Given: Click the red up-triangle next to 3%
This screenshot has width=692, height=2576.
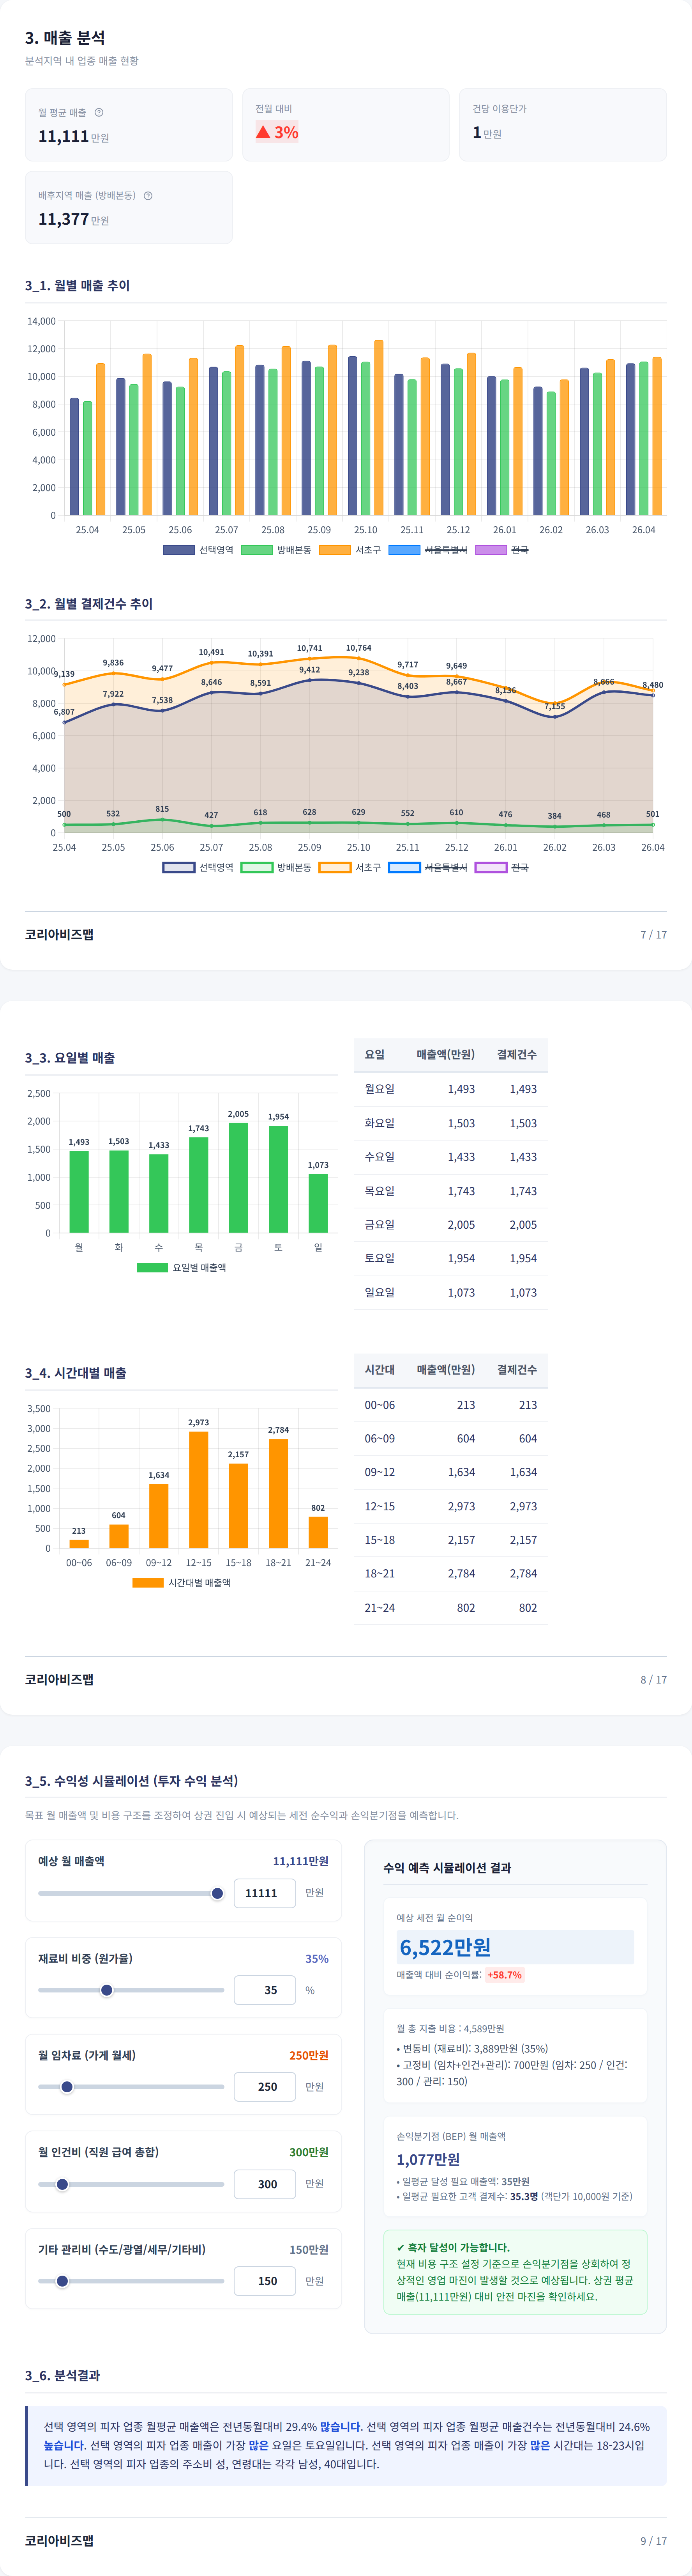Looking at the screenshot, I should click(263, 132).
